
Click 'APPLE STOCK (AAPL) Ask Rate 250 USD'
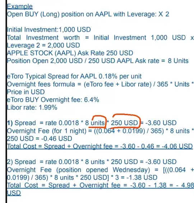(70, 53)
